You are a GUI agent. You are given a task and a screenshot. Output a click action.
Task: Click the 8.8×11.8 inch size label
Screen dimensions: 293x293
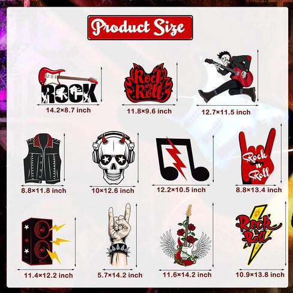[x=44, y=190]
